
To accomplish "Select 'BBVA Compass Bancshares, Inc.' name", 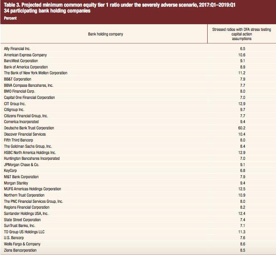I will click(28, 85).
